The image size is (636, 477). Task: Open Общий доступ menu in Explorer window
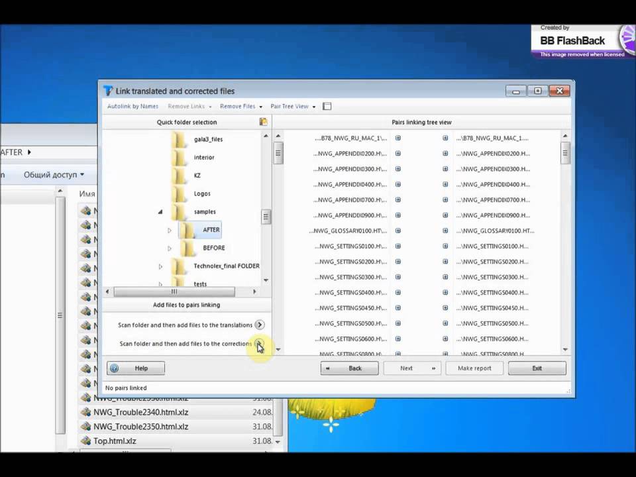point(54,175)
